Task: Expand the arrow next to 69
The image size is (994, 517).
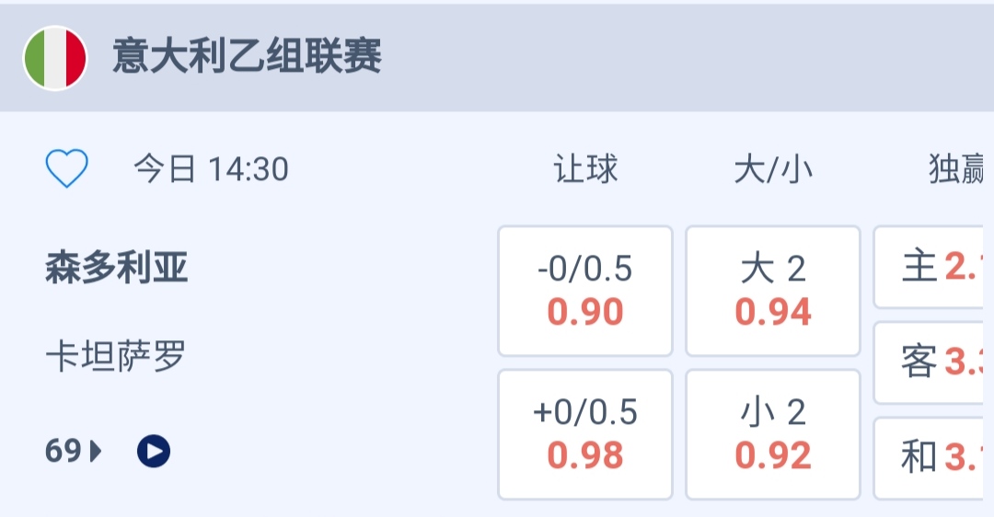Action: pos(96,451)
